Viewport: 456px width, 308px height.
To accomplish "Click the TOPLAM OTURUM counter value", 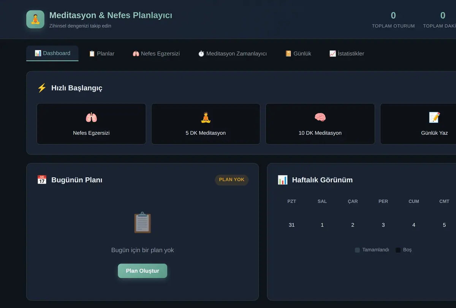I will tap(393, 16).
